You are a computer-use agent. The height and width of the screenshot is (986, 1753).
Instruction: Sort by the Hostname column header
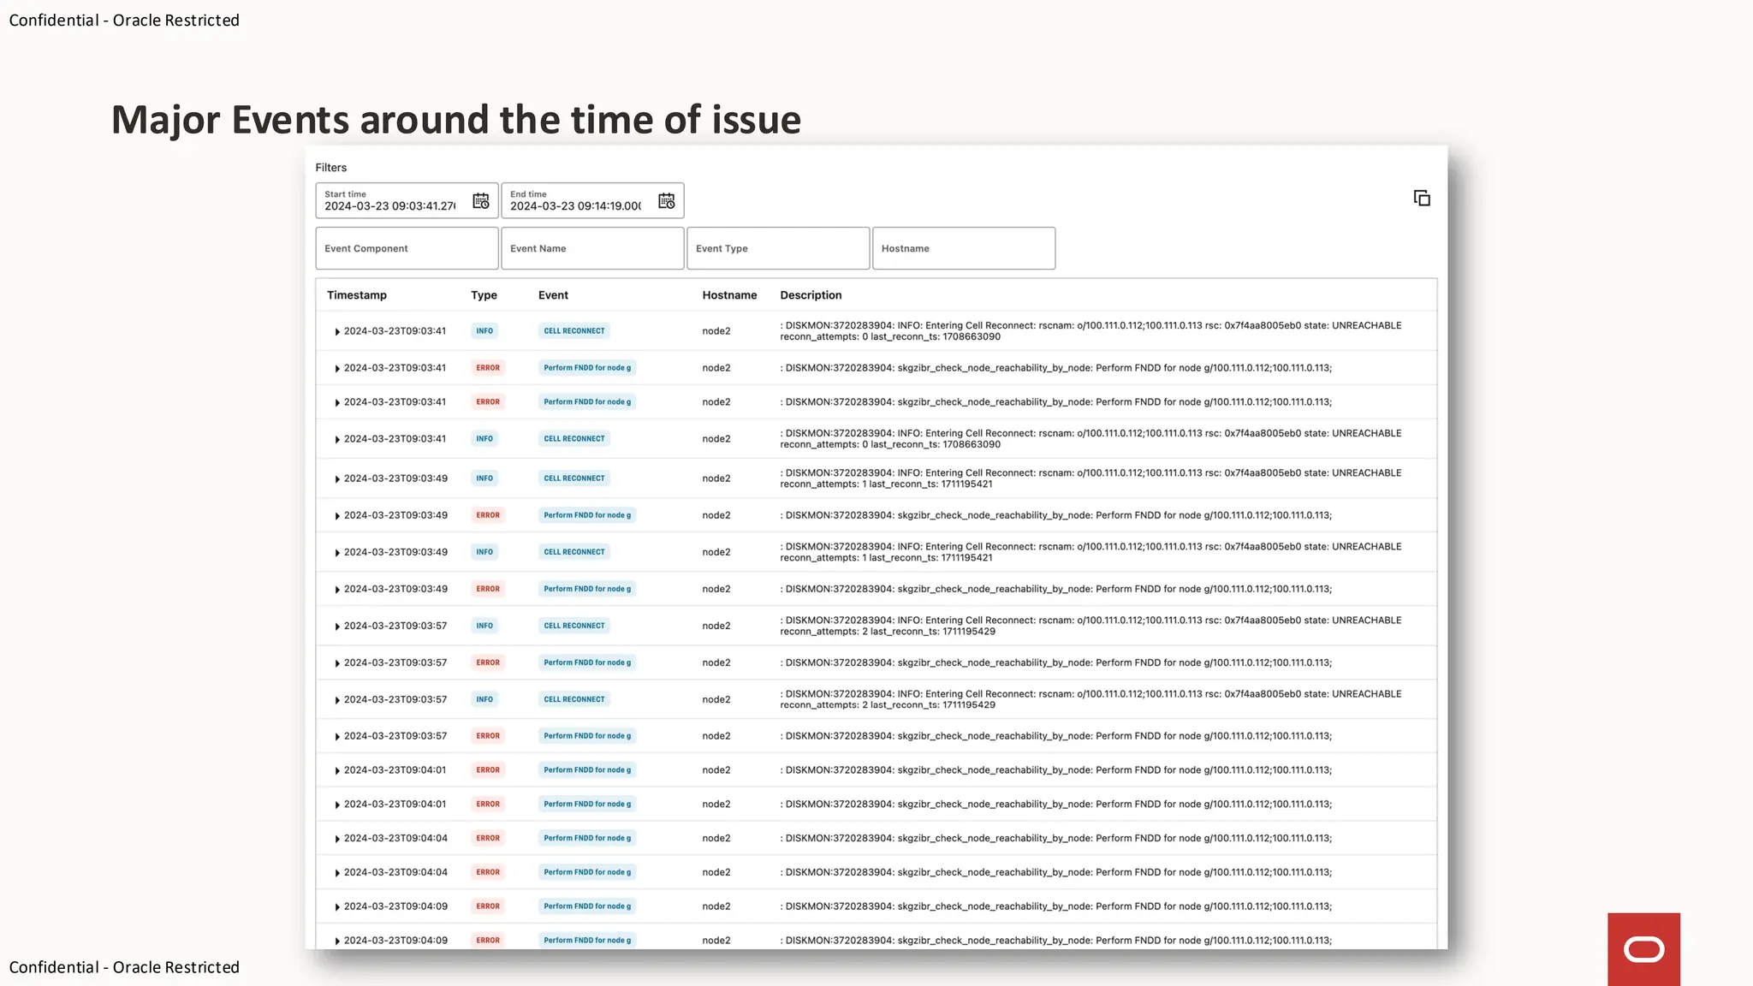pyautogui.click(x=729, y=295)
